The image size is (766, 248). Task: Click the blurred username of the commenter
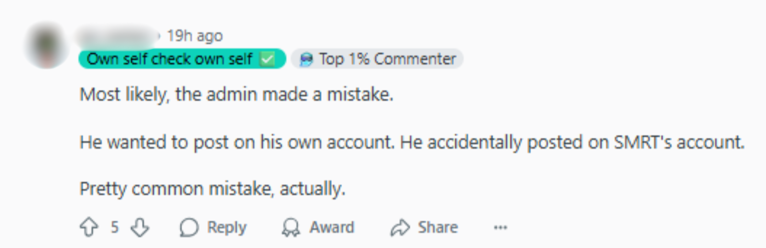click(x=117, y=36)
